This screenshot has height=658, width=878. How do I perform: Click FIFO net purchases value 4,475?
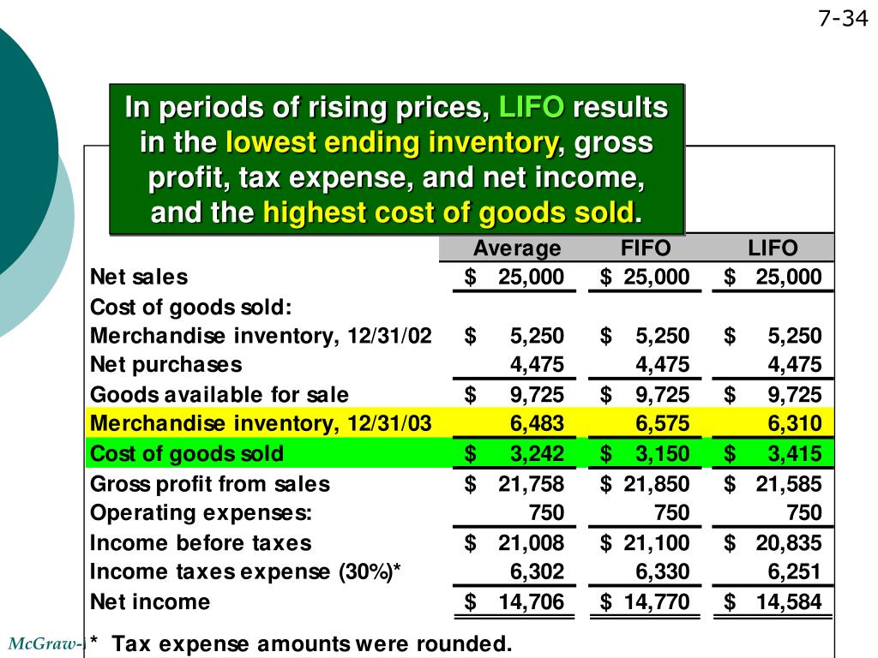(663, 365)
